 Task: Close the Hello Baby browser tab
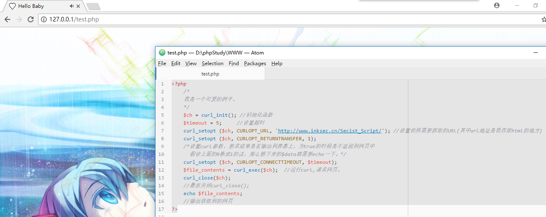point(78,6)
